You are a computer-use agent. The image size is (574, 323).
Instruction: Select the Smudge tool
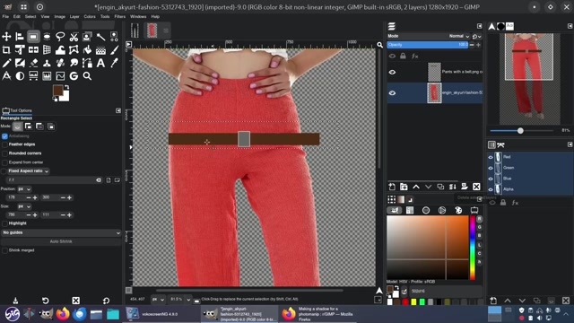(74, 63)
